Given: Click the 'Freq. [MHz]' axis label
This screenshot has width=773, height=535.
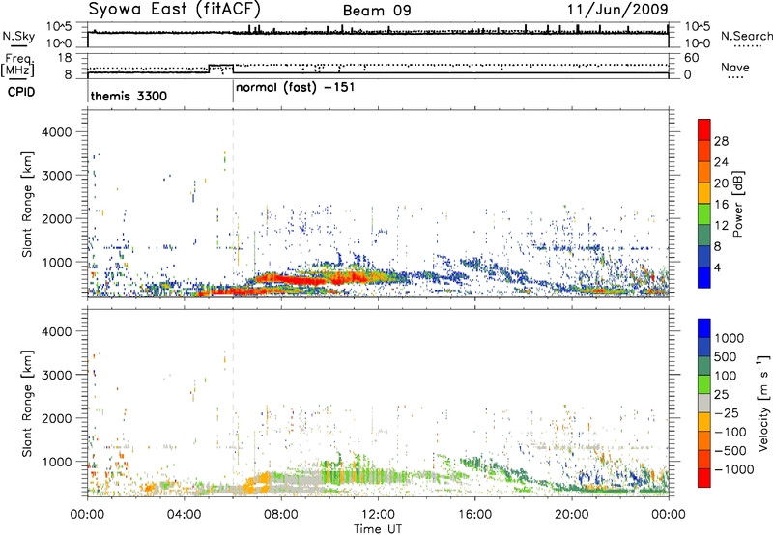Looking at the screenshot, I should tap(17, 66).
